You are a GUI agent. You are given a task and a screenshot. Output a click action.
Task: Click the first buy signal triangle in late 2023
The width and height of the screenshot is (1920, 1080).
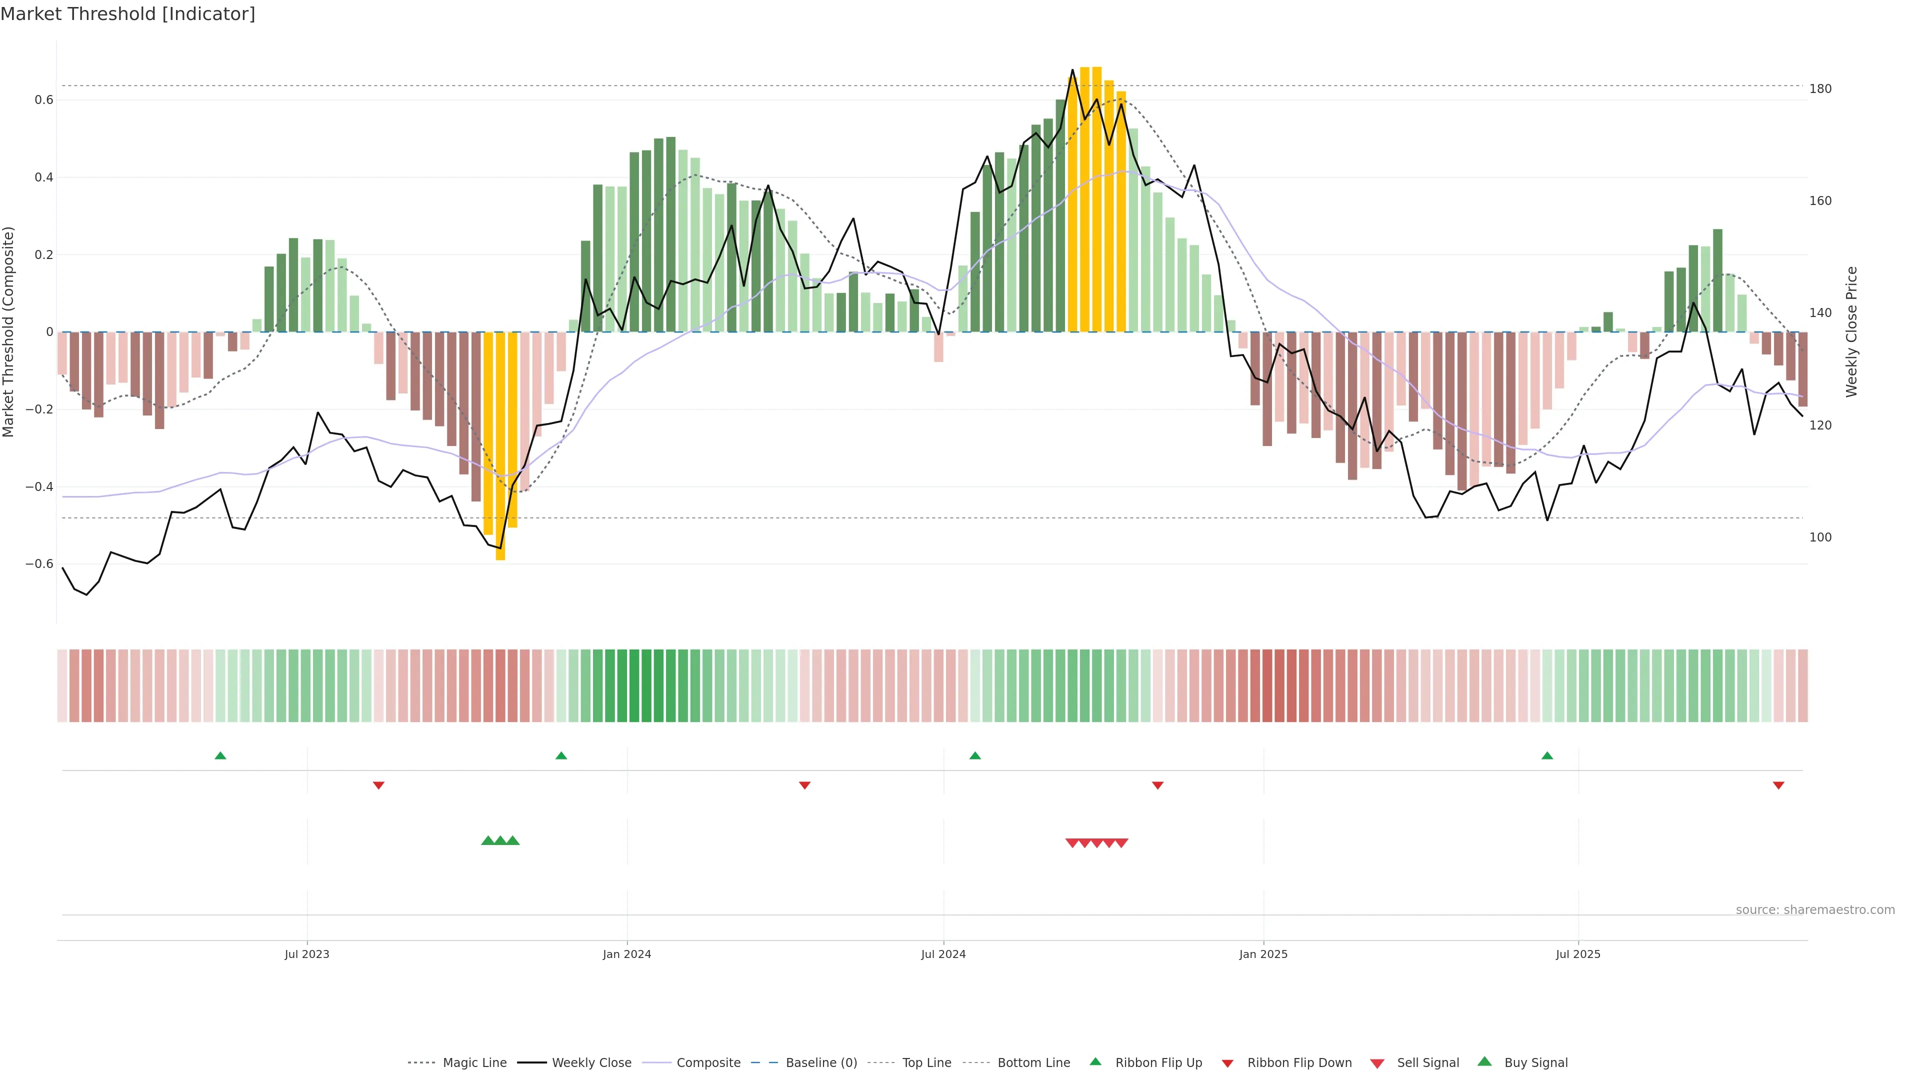[488, 840]
